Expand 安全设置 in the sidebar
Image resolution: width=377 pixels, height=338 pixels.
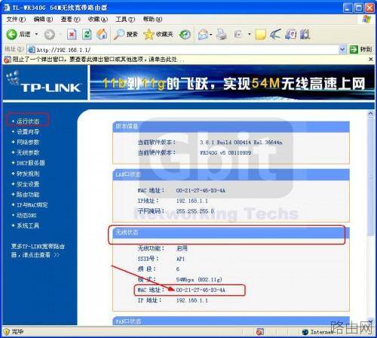pyautogui.click(x=28, y=184)
